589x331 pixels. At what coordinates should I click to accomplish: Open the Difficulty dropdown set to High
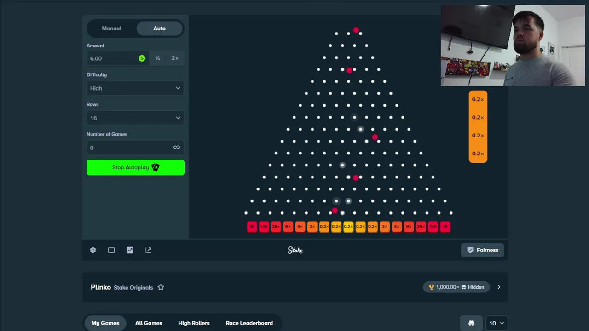[135, 88]
